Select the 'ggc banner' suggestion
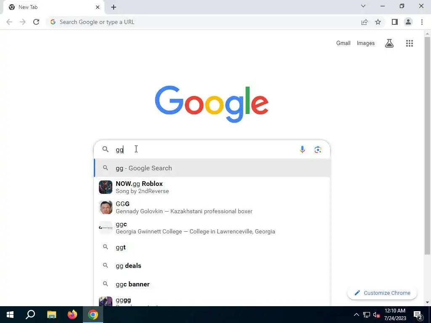The width and height of the screenshot is (431, 323). [212, 284]
